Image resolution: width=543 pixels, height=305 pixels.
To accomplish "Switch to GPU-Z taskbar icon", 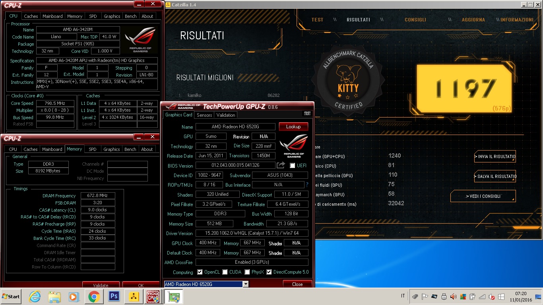I will [174, 296].
